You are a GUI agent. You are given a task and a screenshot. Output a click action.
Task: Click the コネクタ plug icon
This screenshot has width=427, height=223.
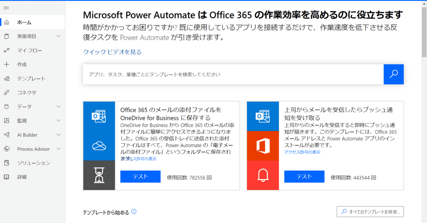[x=6, y=92]
